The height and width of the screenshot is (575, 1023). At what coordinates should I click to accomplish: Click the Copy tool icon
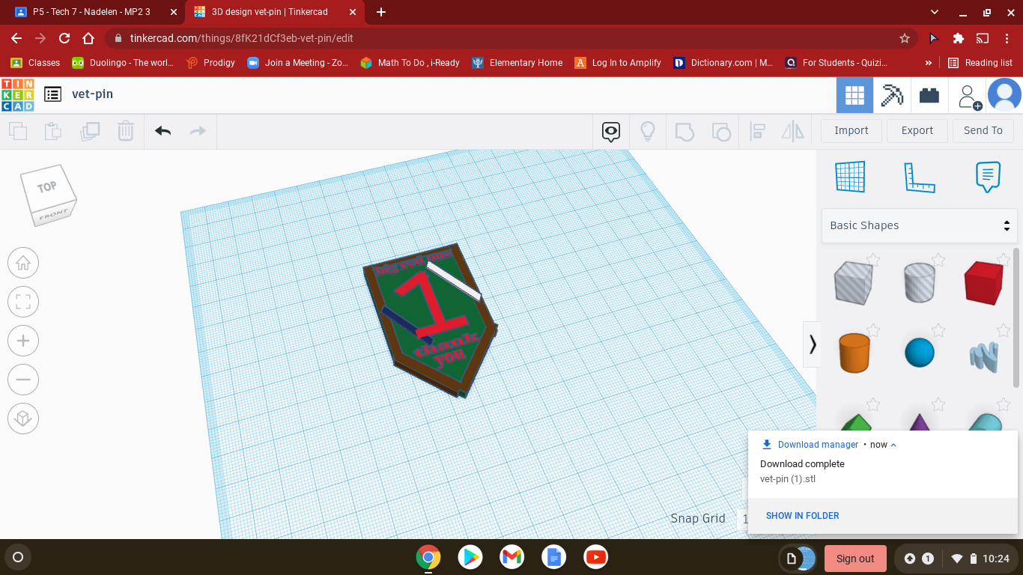coord(18,131)
